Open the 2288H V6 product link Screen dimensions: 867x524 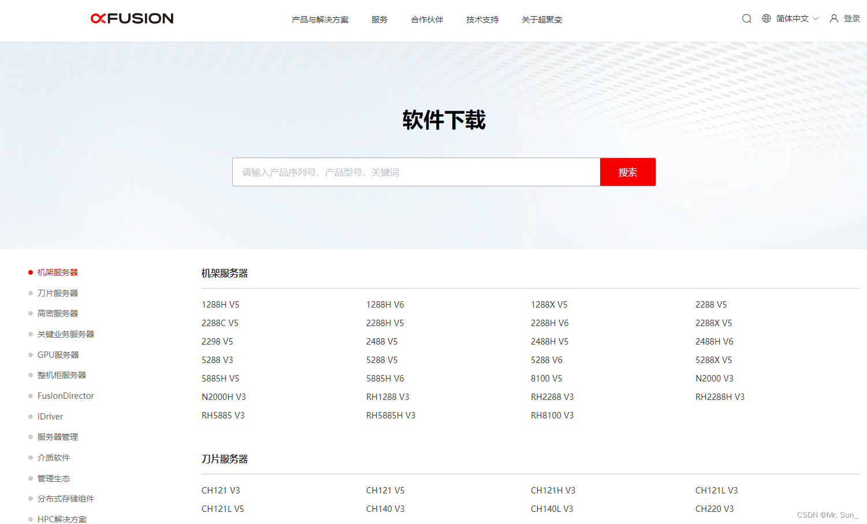click(550, 323)
